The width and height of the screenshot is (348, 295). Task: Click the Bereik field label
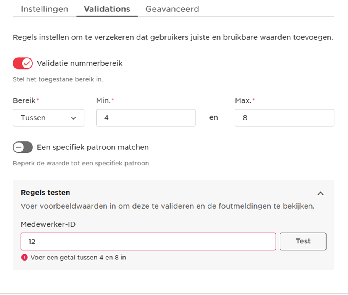click(25, 101)
